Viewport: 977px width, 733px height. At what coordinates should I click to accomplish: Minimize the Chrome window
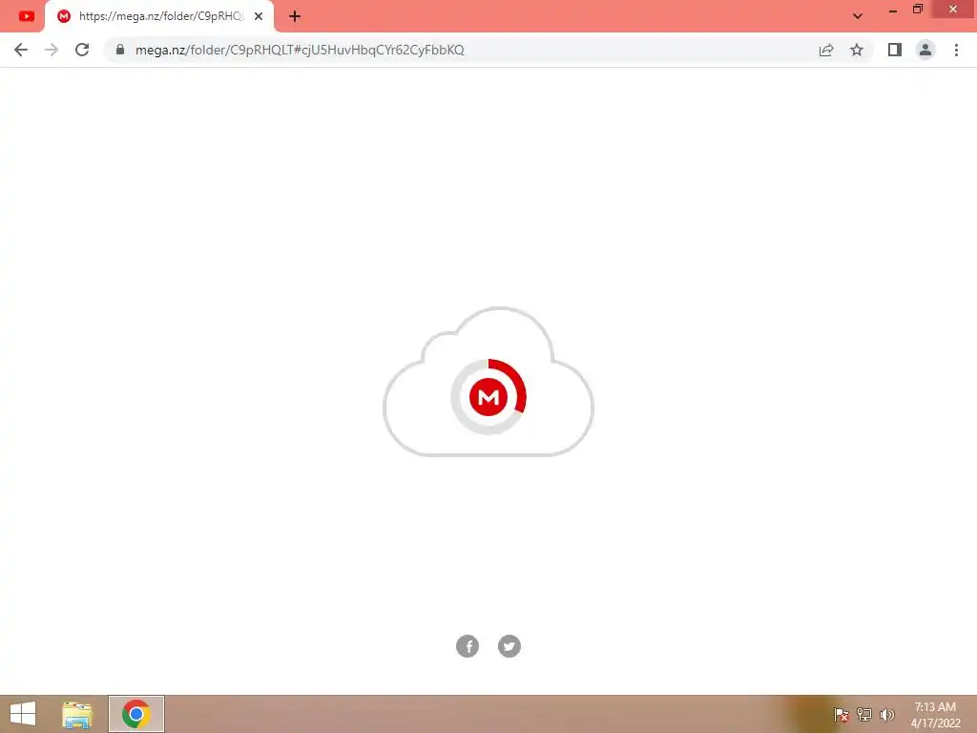click(x=893, y=10)
